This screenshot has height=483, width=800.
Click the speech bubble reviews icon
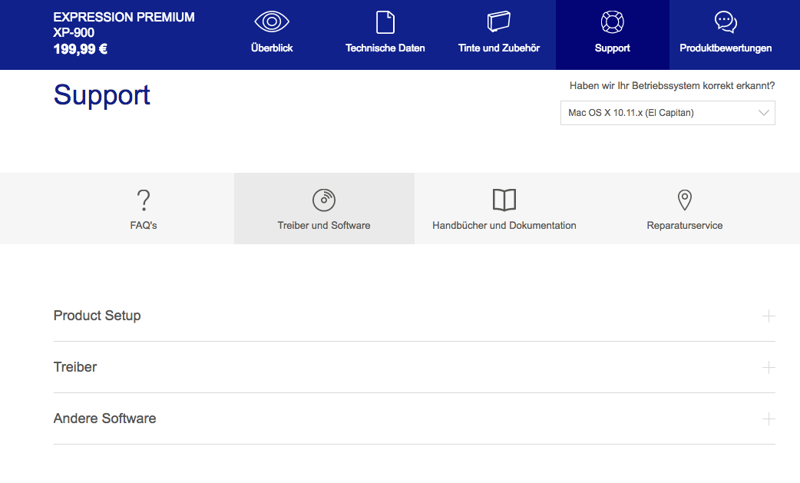(726, 22)
